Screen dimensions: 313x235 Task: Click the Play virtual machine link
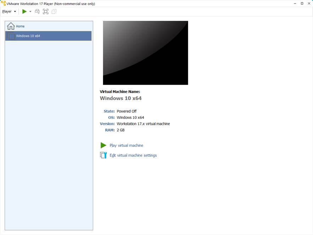tap(126, 145)
